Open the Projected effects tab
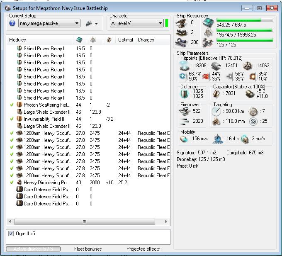 pyautogui.click(x=143, y=249)
